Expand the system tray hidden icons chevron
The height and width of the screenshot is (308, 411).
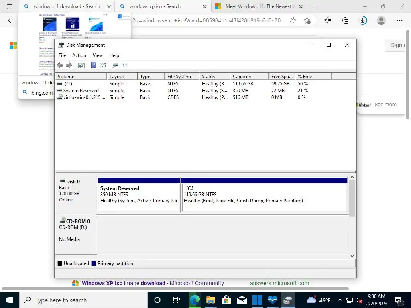[340, 300]
